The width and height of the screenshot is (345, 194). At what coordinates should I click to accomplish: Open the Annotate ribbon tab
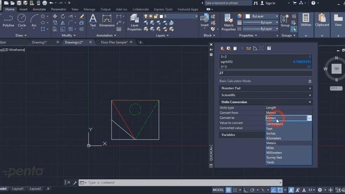pyautogui.click(x=39, y=10)
